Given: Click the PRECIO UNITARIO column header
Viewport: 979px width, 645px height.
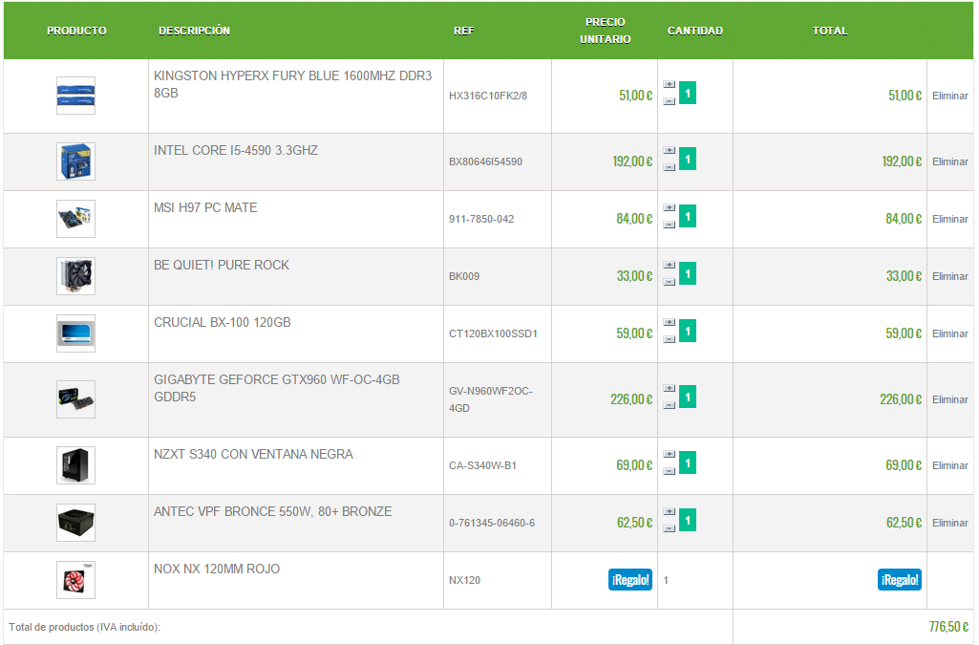Looking at the screenshot, I should click(x=605, y=31).
